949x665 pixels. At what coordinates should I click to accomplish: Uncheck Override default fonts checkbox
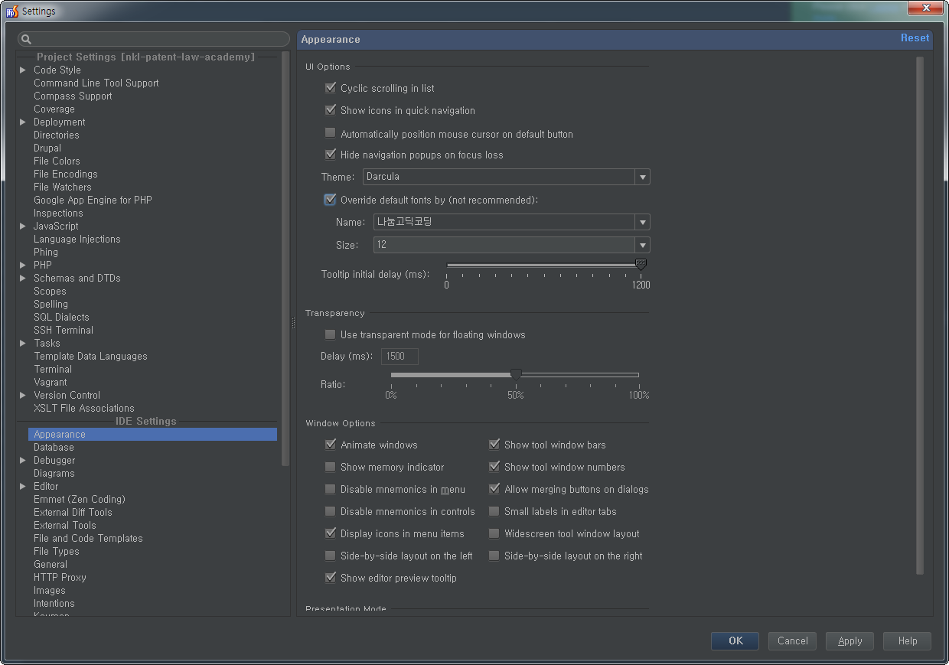(x=331, y=200)
